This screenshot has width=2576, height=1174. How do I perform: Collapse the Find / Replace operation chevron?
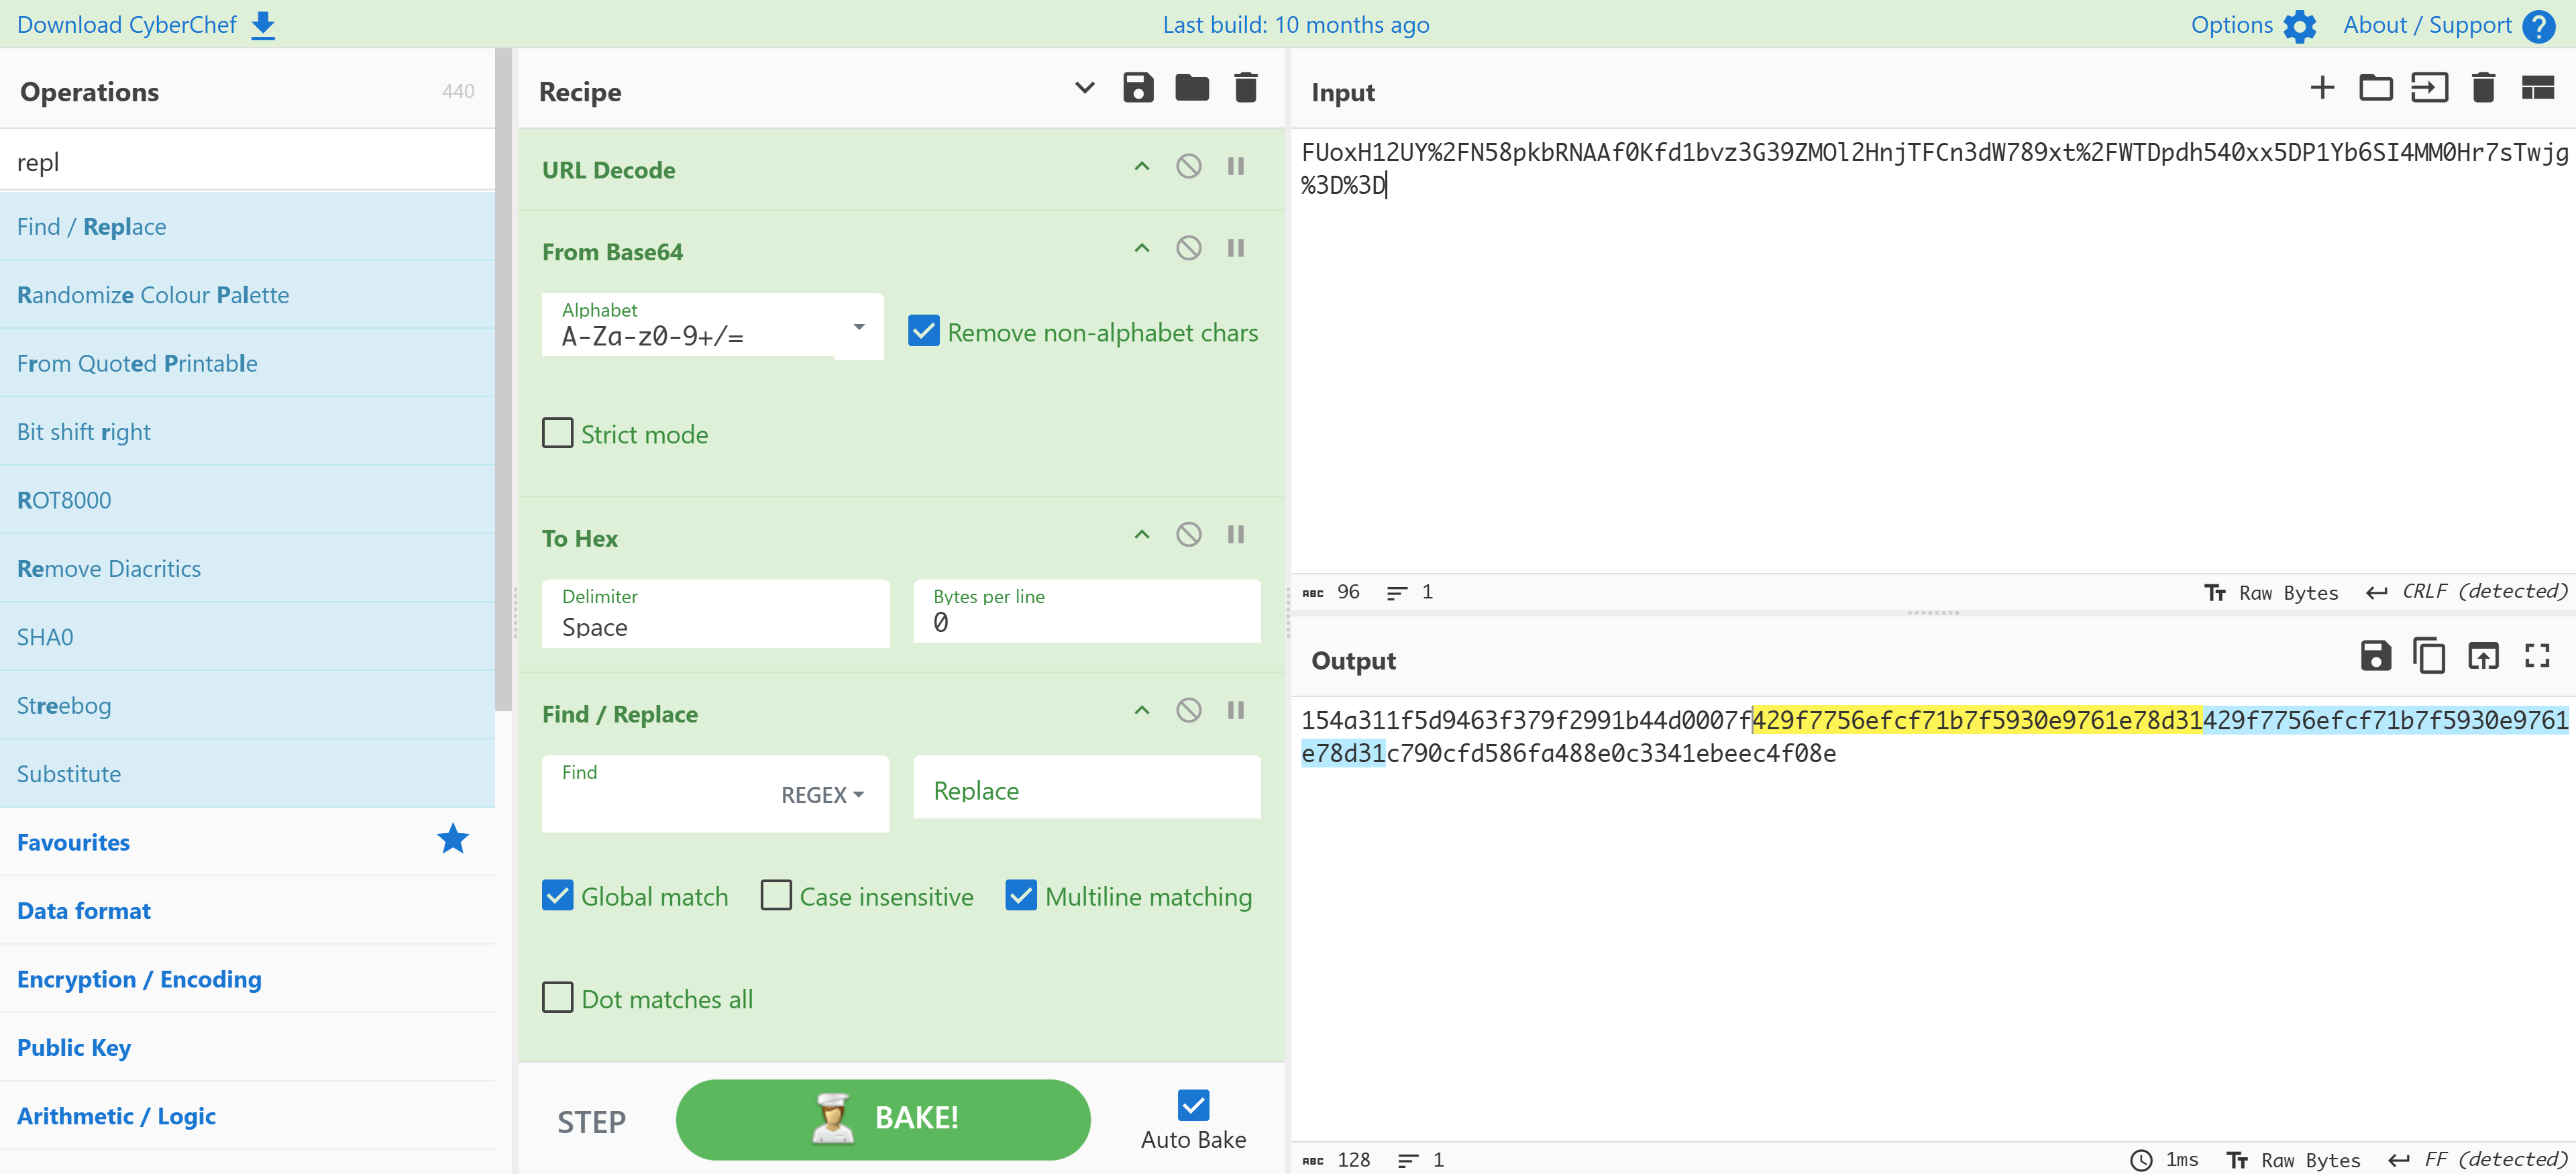tap(1141, 711)
